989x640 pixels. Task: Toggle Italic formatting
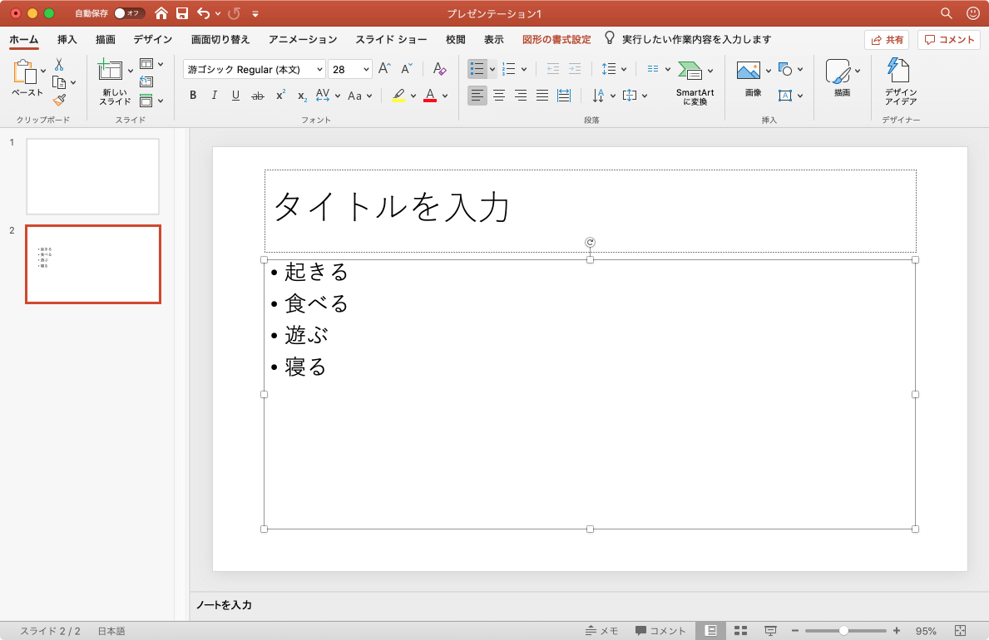click(x=214, y=96)
